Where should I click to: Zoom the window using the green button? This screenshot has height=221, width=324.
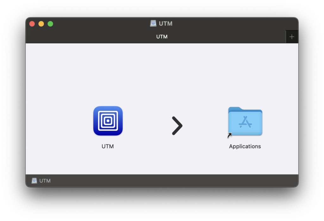(x=50, y=24)
